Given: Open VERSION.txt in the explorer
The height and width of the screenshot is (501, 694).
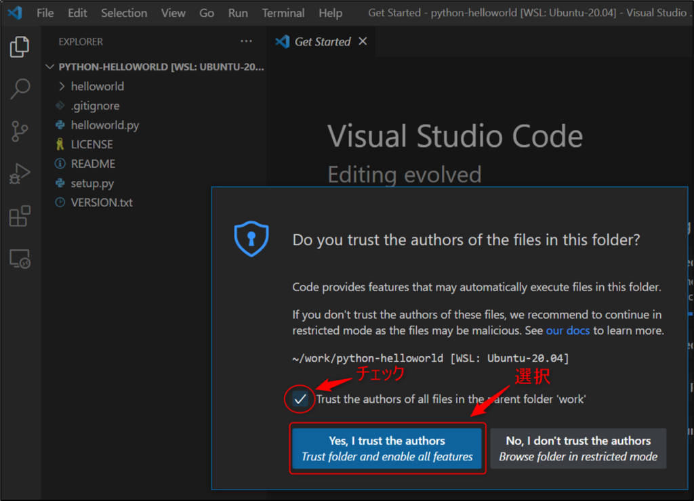Looking at the screenshot, I should [x=155, y=202].
